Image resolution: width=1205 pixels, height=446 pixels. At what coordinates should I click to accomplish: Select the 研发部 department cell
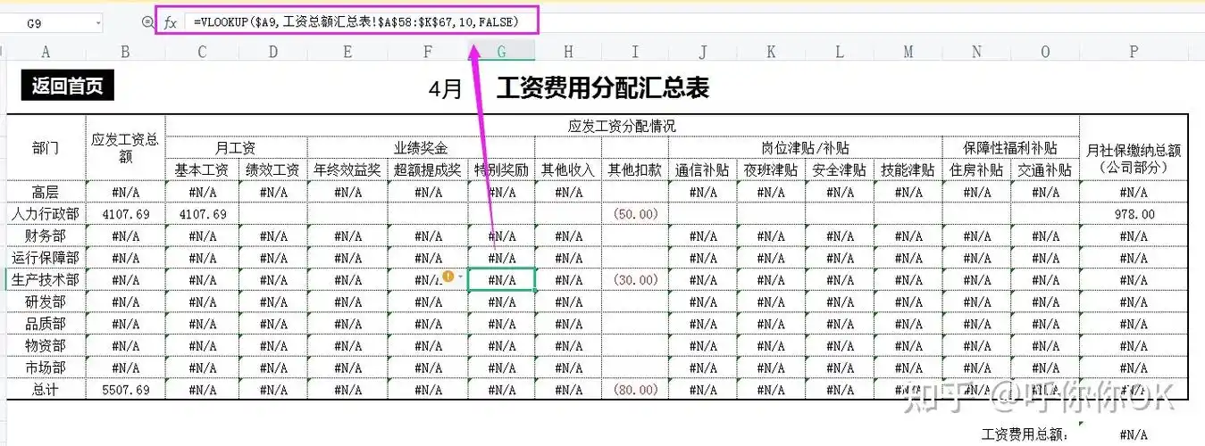pos(46,301)
